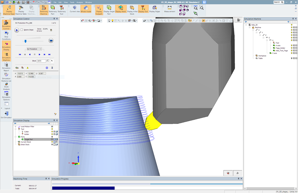Open the Simulation Report

[x=6, y=66]
